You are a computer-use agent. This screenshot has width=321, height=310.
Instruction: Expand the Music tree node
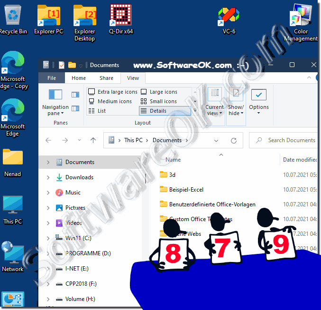click(48, 193)
